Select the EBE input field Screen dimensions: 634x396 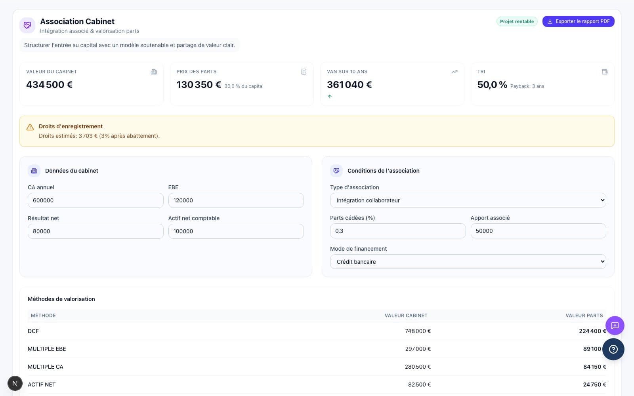point(236,200)
